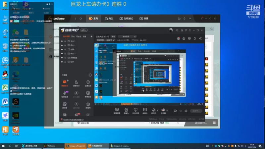
Task: Open taskbar search
Action: pyautogui.click(x=10, y=146)
